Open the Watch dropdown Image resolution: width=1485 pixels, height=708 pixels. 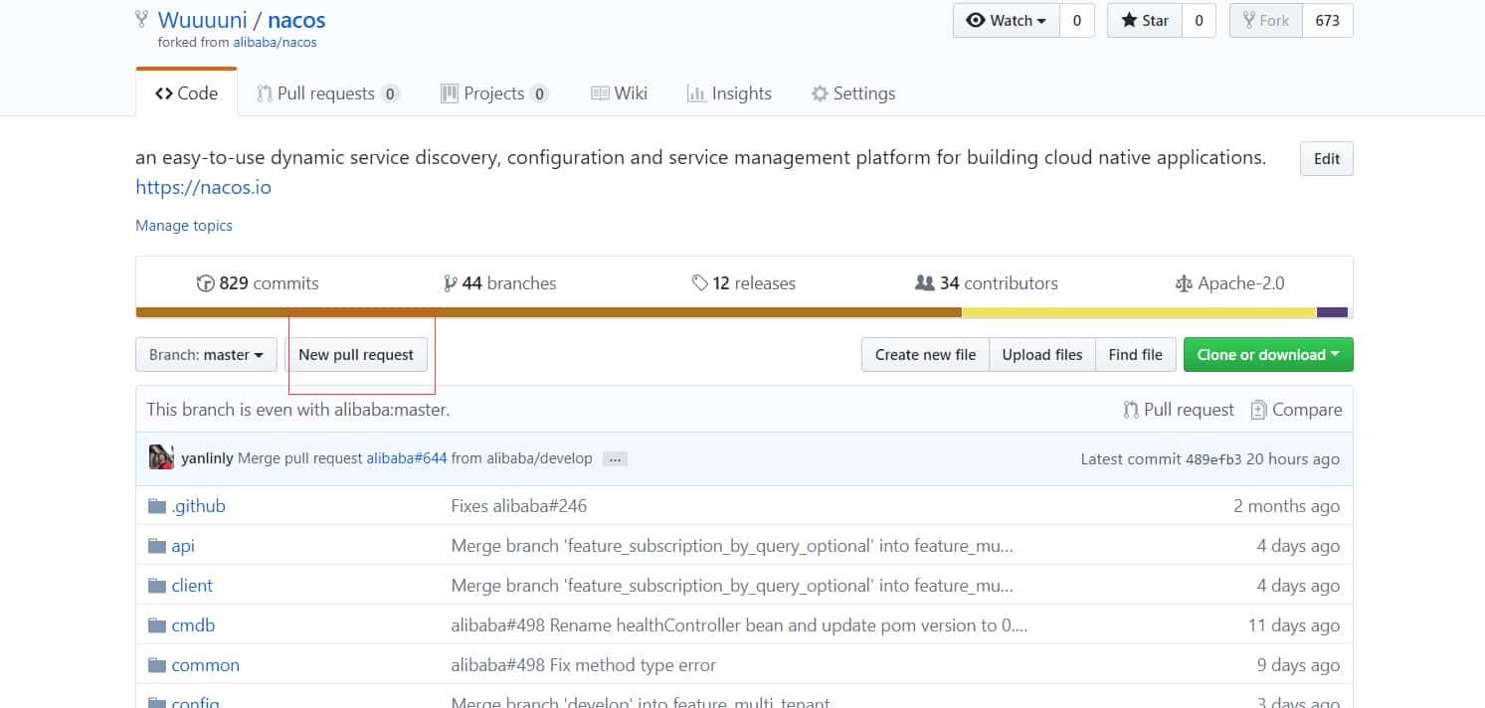pyautogui.click(x=1007, y=21)
